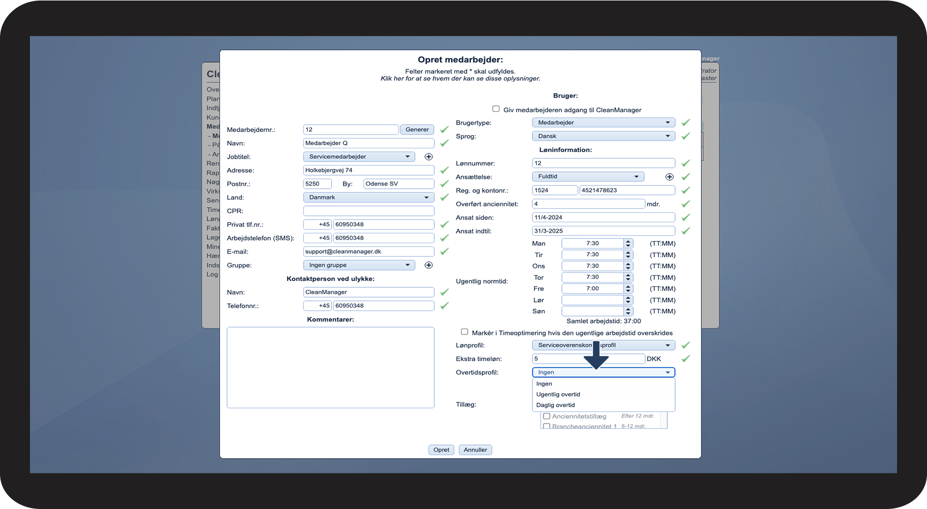Click inside the Kommentarer text area
This screenshot has height=509, width=927.
(x=331, y=367)
